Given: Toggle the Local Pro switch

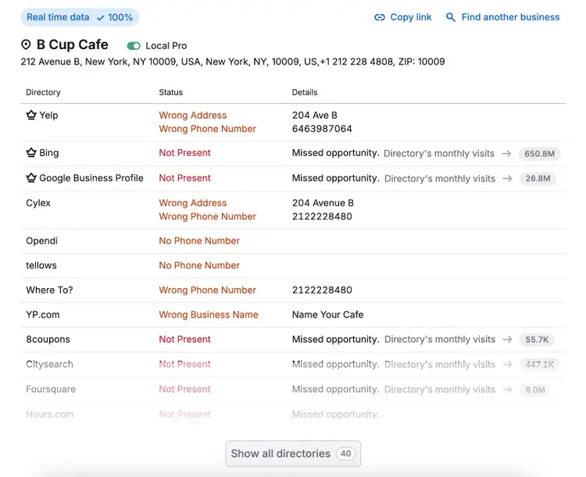Looking at the screenshot, I should pyautogui.click(x=134, y=45).
